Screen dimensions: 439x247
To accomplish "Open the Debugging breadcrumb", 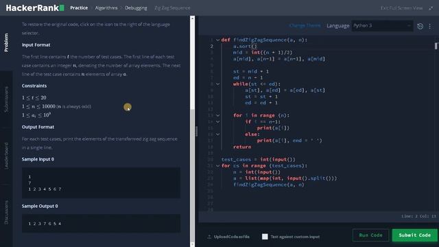I will pos(136,8).
